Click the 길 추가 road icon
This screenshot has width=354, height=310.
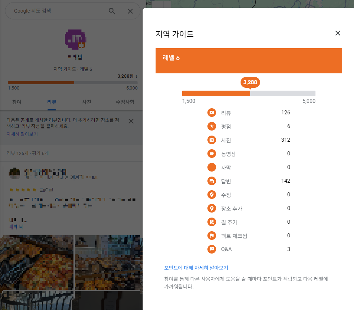pos(211,222)
